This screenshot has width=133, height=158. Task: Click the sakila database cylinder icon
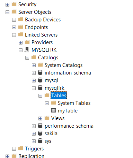click(40, 134)
